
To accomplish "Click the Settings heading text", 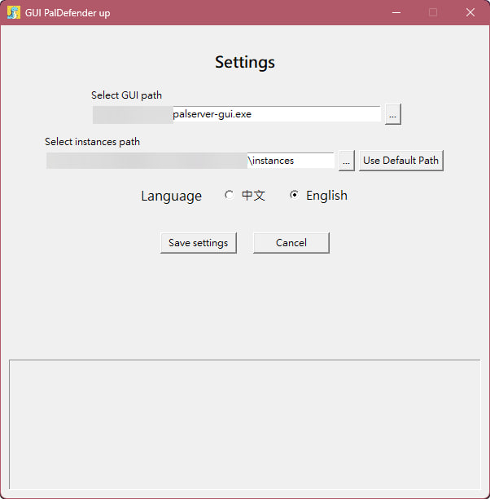I will click(x=245, y=62).
